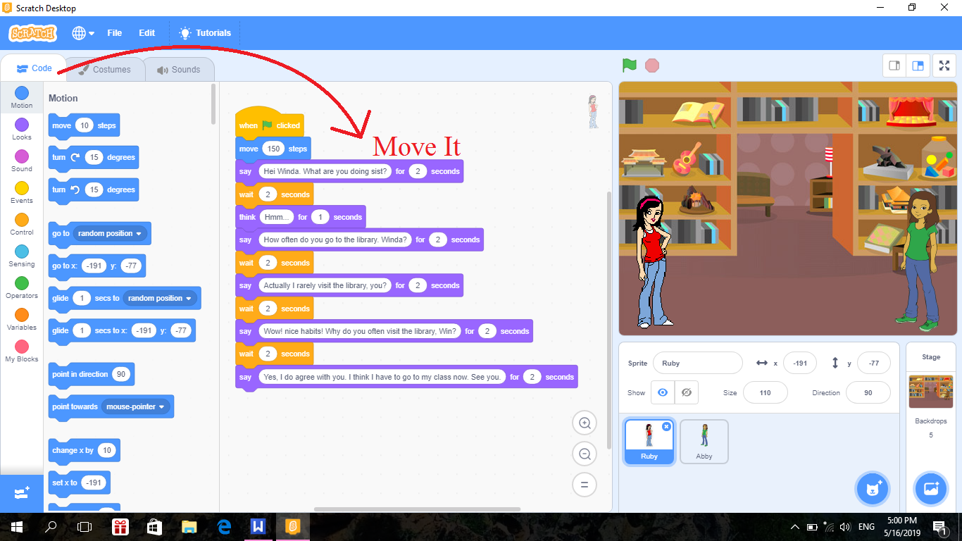Select the Abby sprite thumbnail
962x541 pixels.
tap(704, 441)
